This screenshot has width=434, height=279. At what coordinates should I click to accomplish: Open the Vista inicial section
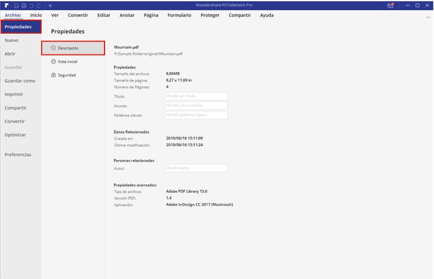[67, 61]
